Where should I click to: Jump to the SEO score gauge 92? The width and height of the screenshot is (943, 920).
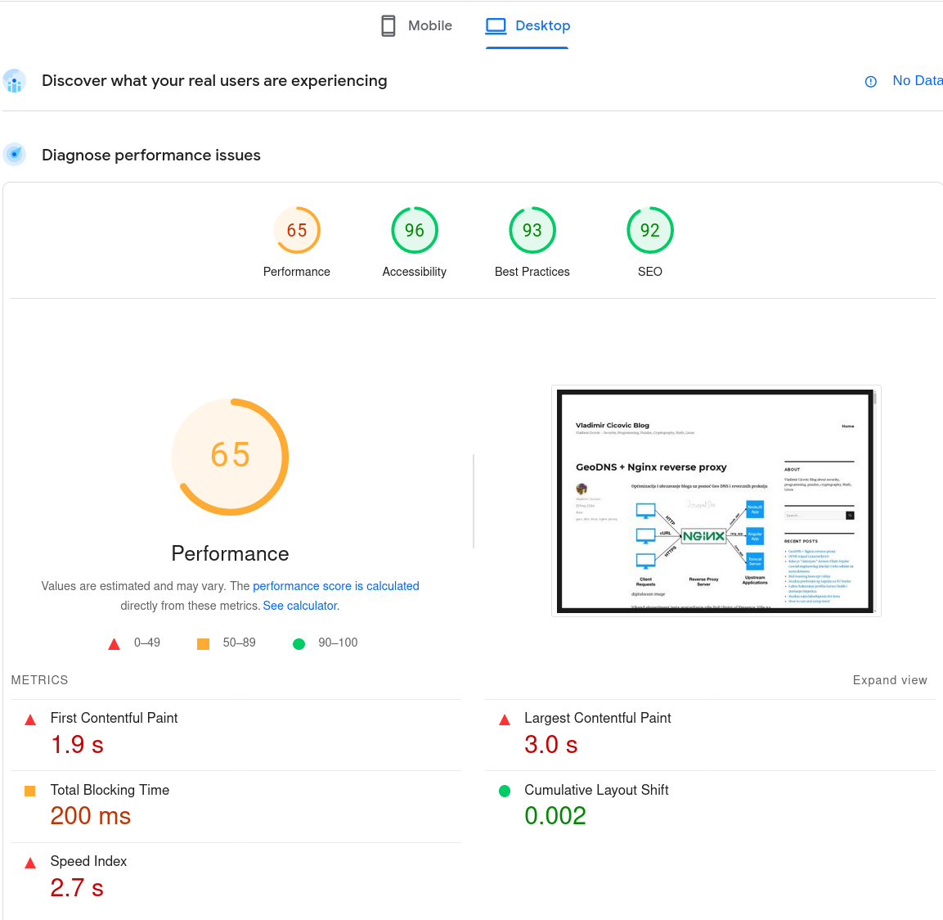click(x=650, y=230)
